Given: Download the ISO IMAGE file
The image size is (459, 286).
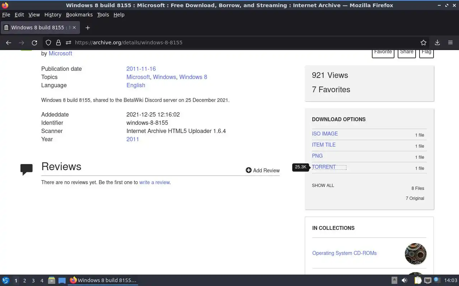Looking at the screenshot, I should point(325,134).
